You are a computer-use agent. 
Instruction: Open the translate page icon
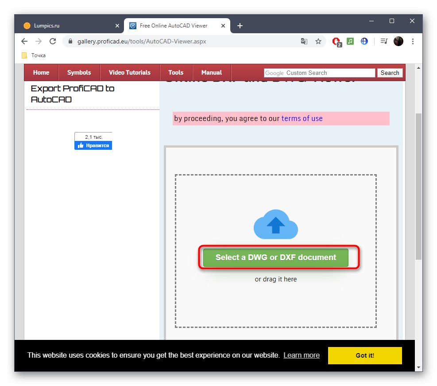(x=304, y=41)
